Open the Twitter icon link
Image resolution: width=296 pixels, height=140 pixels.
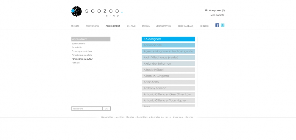pos(223,25)
